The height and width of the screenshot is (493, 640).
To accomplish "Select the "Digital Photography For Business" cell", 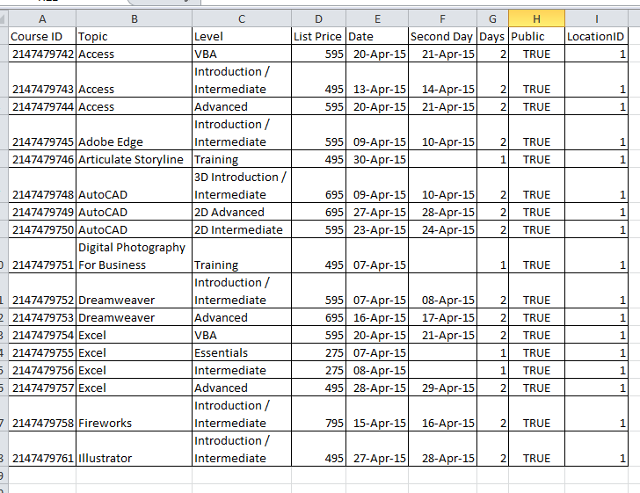I will click(x=134, y=256).
